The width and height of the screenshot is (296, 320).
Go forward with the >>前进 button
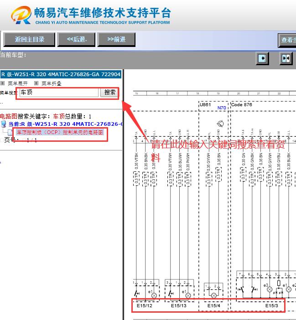pos(116,39)
